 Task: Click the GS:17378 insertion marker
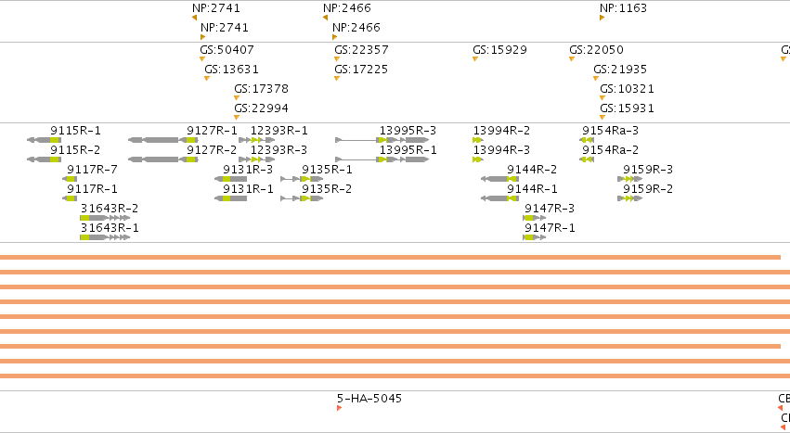237,97
